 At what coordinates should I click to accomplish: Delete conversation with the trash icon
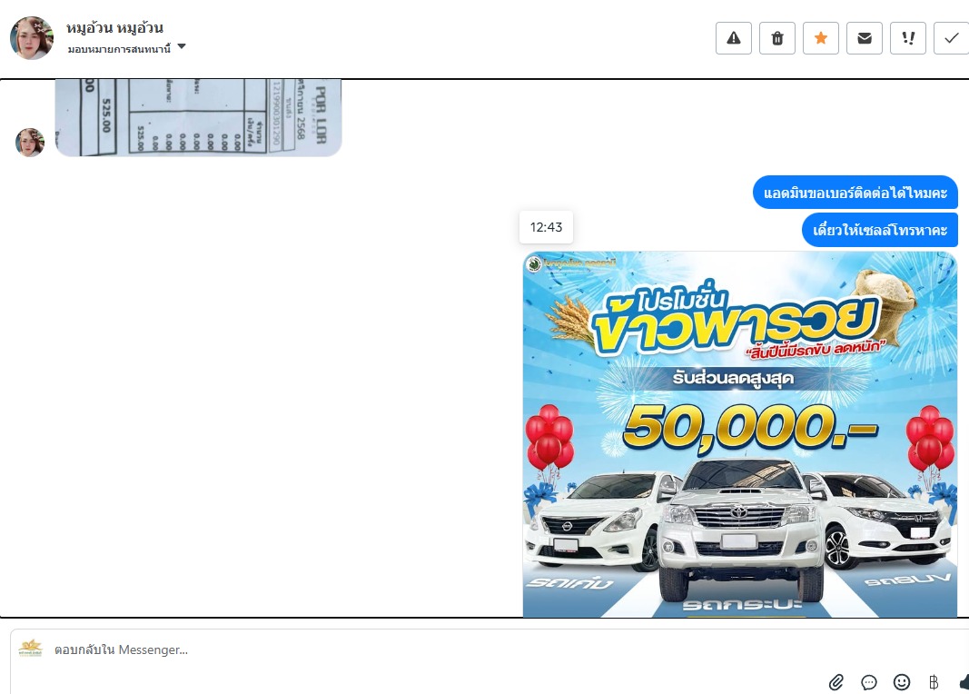pos(777,38)
